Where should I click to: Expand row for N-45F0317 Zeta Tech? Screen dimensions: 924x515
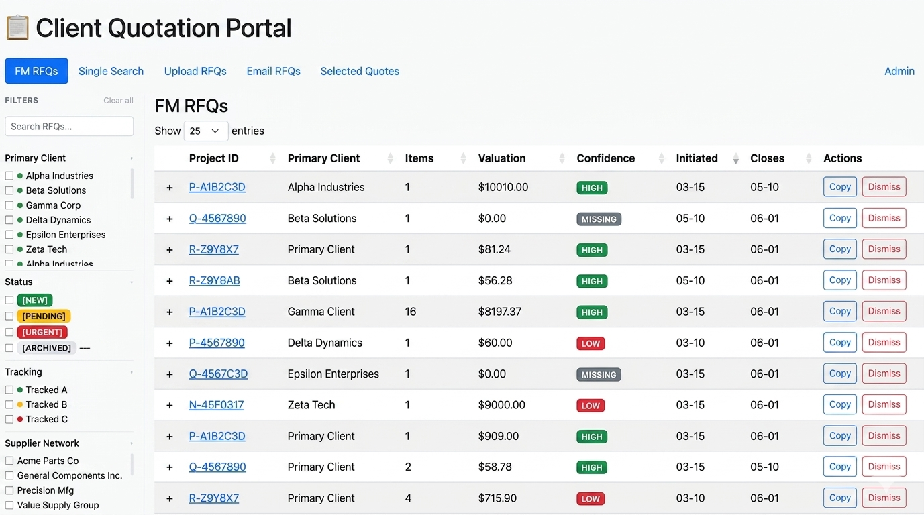click(x=170, y=405)
